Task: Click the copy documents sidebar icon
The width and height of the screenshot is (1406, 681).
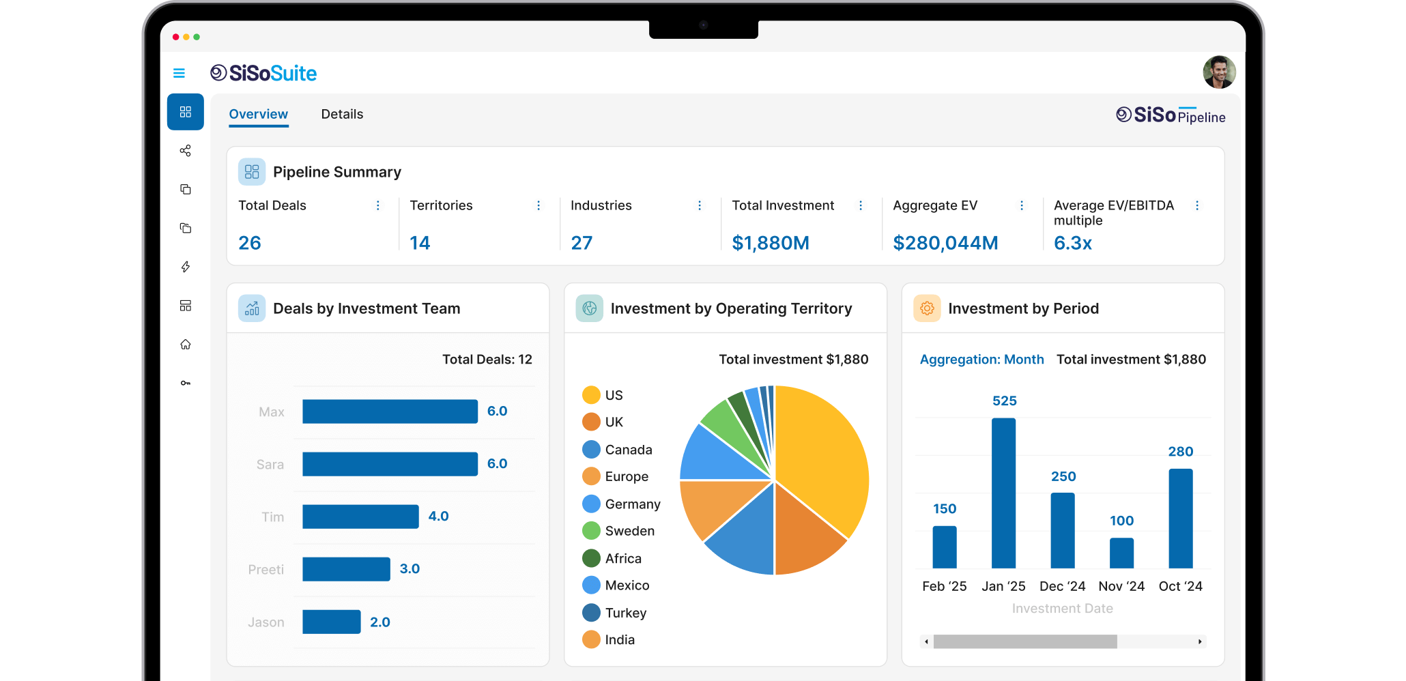Action: click(186, 189)
